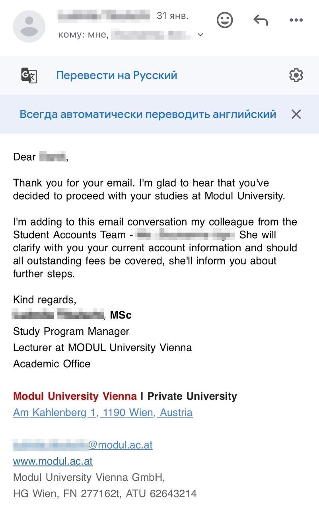
Task: Tap the 'кому: мне' recipients line
Action: pyautogui.click(x=84, y=35)
